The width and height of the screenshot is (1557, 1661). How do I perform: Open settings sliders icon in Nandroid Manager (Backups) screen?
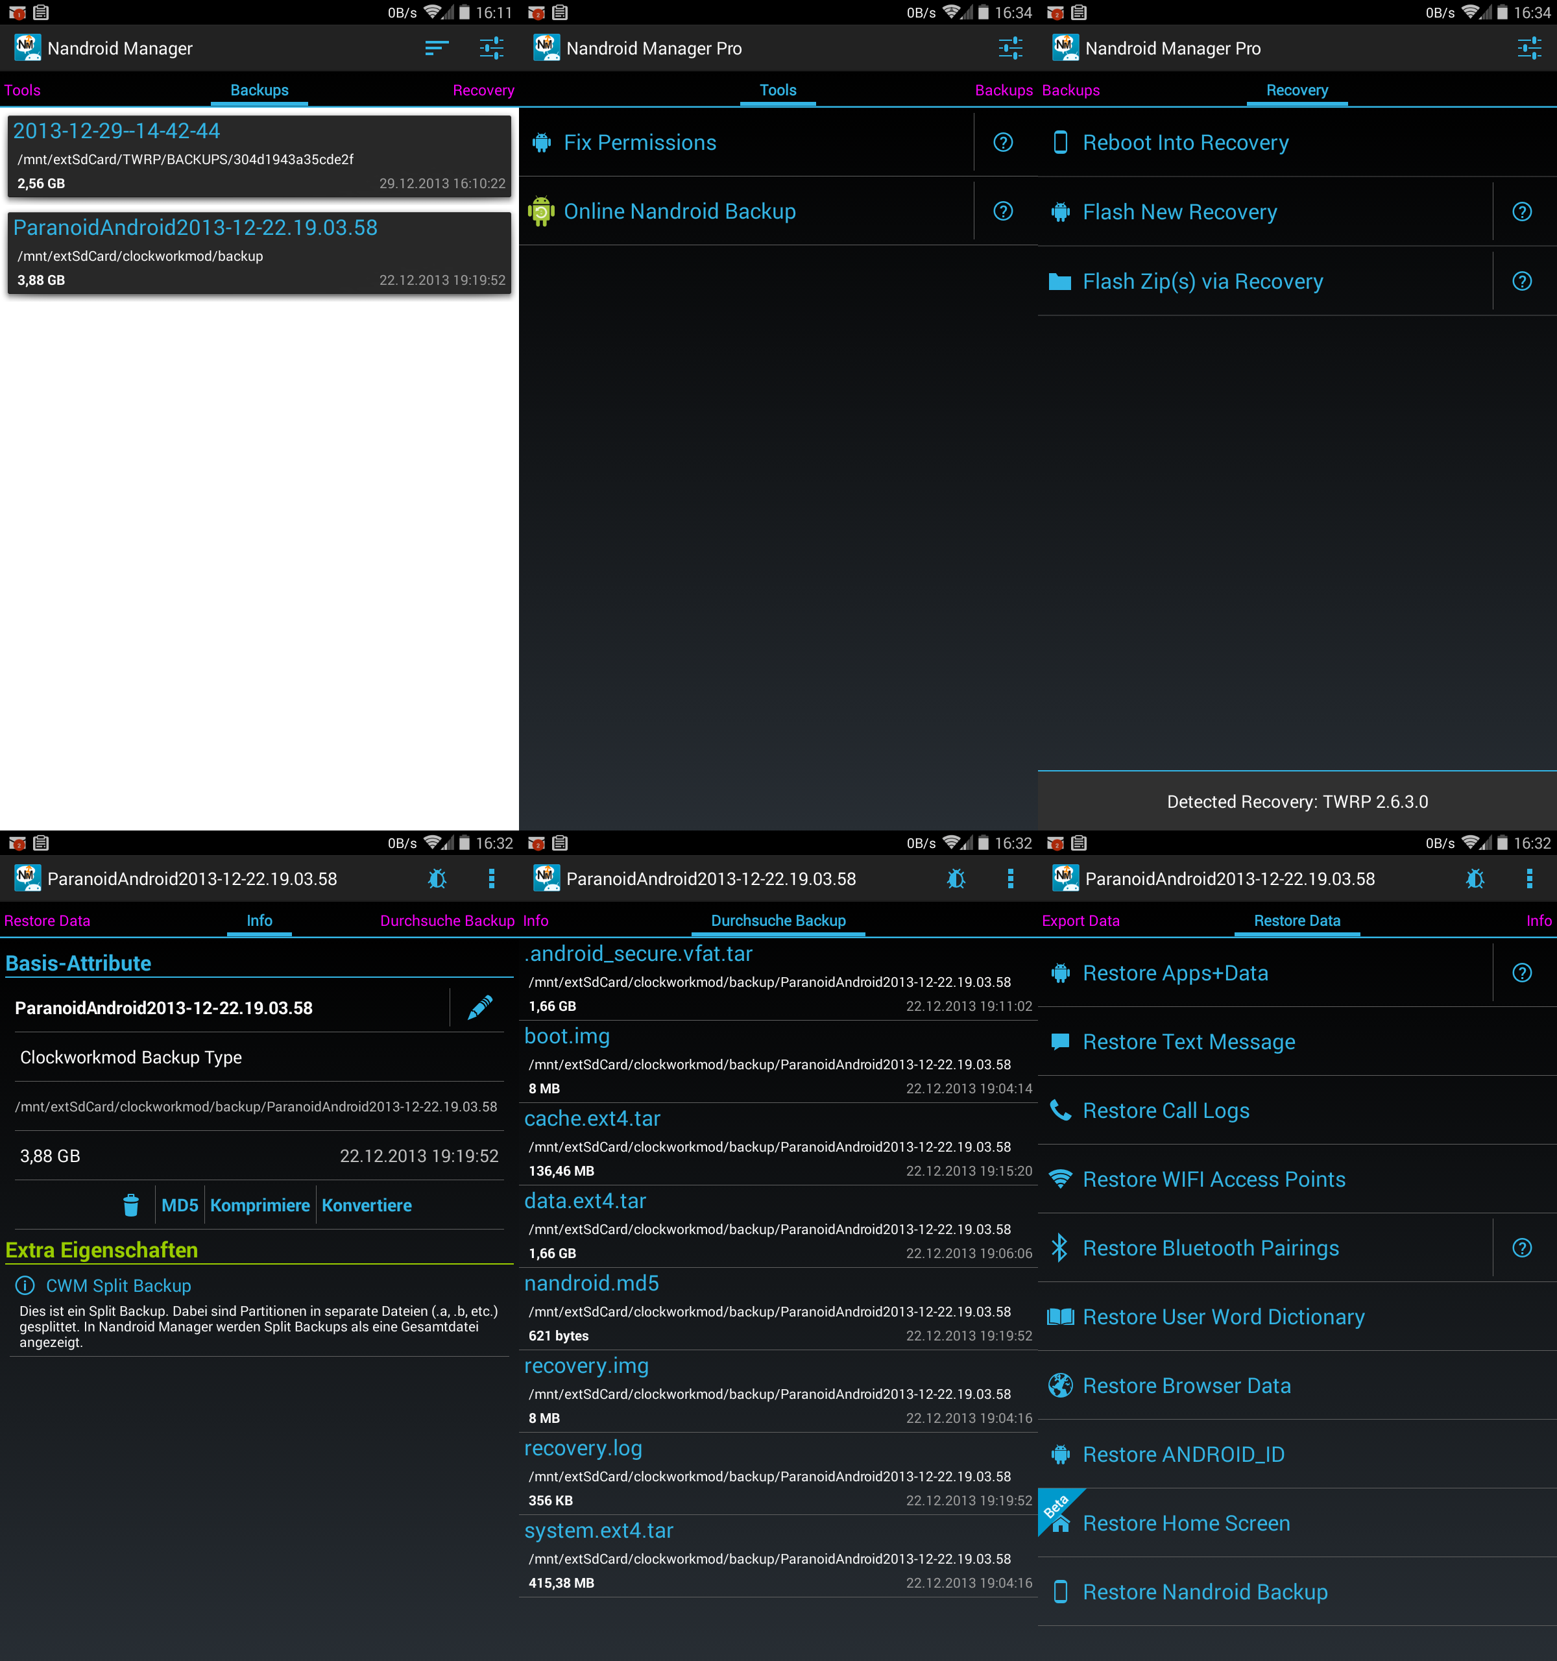coord(491,49)
